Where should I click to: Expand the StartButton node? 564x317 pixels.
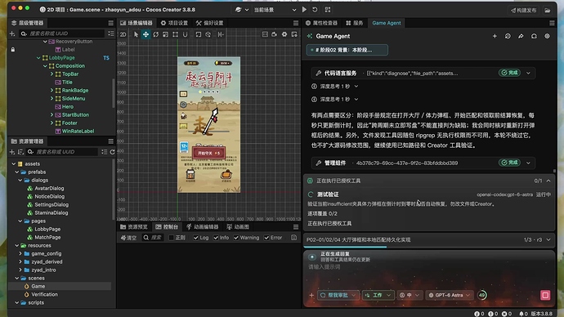(x=51, y=115)
